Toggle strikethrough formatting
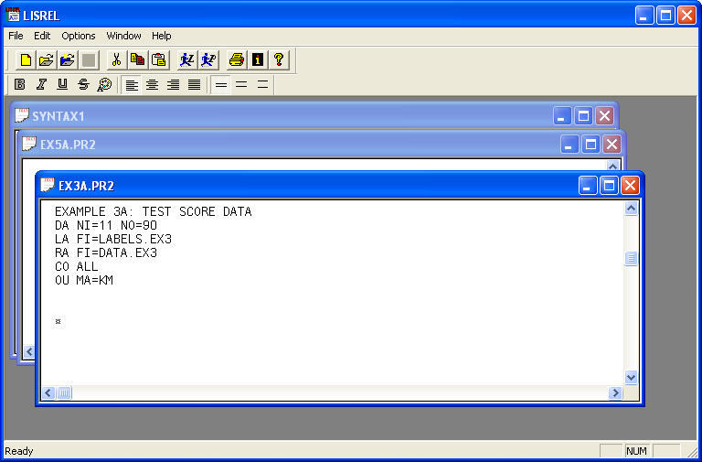 tap(83, 84)
